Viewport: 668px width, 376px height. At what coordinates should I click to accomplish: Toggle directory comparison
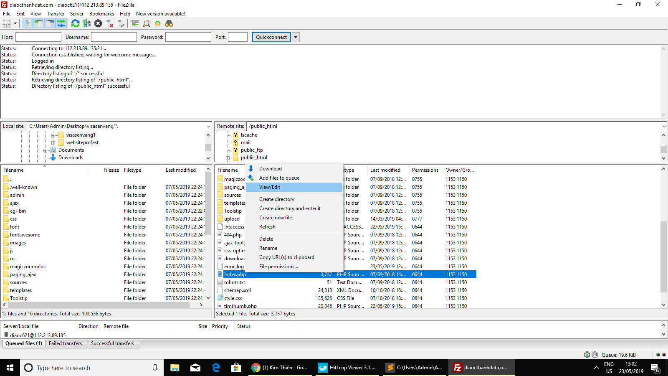(147, 23)
